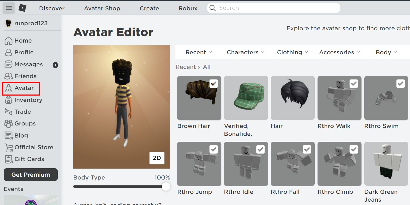
Task: Uncheck the Rthro Idle animation
Action: 260,149
